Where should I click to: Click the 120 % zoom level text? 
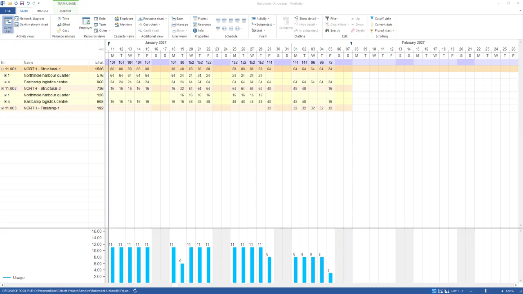tap(510, 291)
